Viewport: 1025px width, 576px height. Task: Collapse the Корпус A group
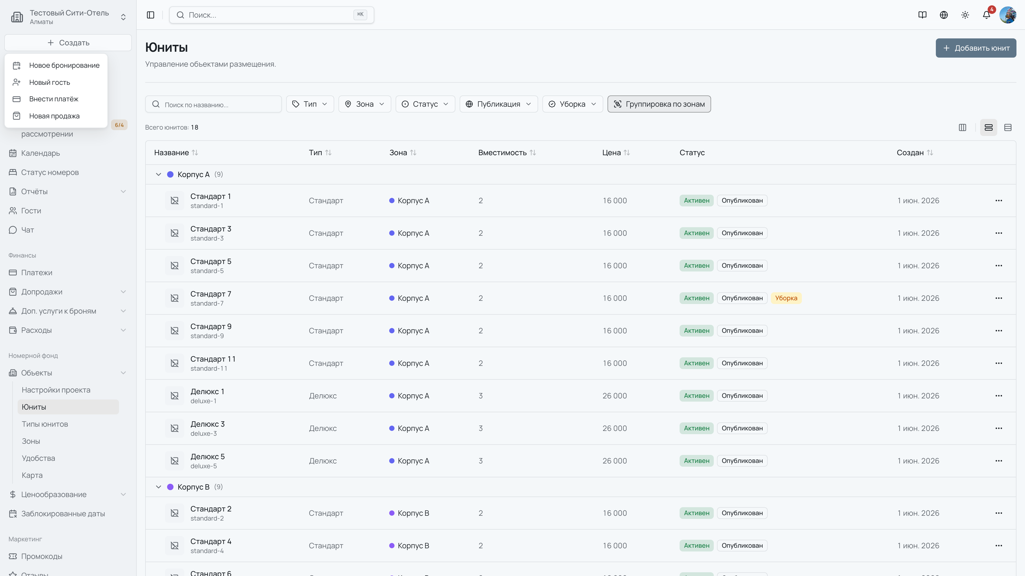tap(158, 174)
